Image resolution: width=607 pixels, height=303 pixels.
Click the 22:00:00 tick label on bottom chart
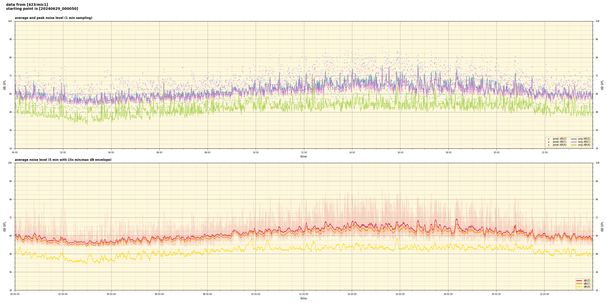click(x=544, y=294)
